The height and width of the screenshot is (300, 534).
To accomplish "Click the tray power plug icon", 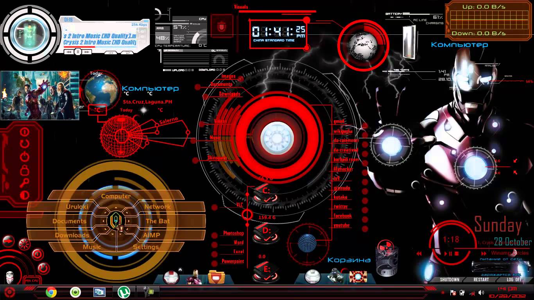I will [x=462, y=292].
